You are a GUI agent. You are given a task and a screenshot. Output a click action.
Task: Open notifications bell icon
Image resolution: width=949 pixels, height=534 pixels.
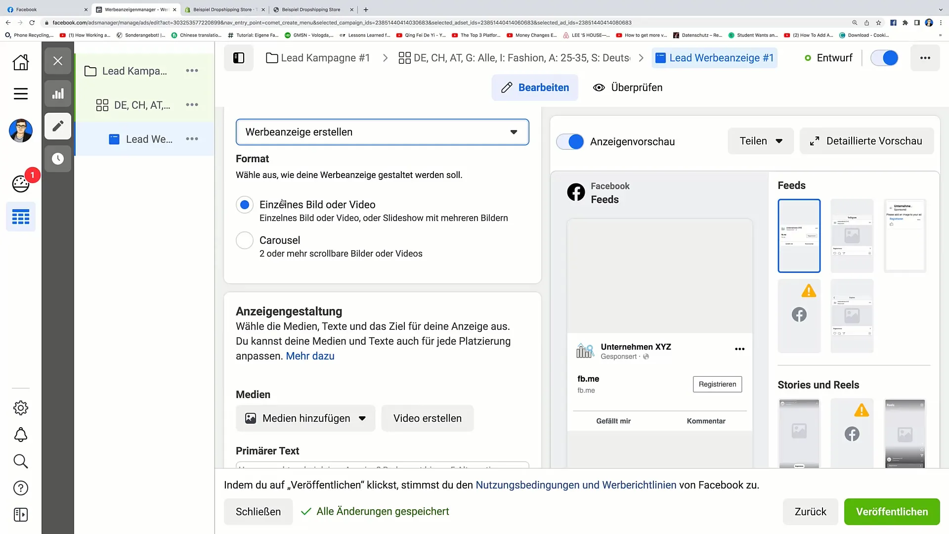(21, 435)
